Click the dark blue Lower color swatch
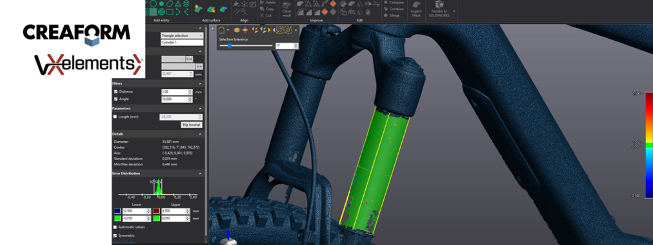Image resolution: width=653 pixels, height=245 pixels. point(118,211)
